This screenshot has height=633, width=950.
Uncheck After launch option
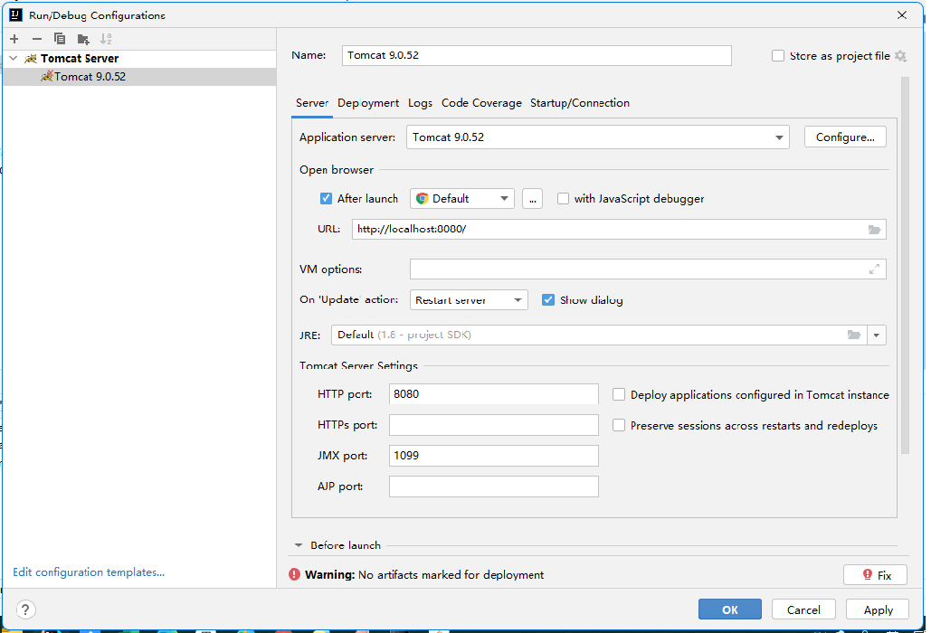tap(326, 199)
